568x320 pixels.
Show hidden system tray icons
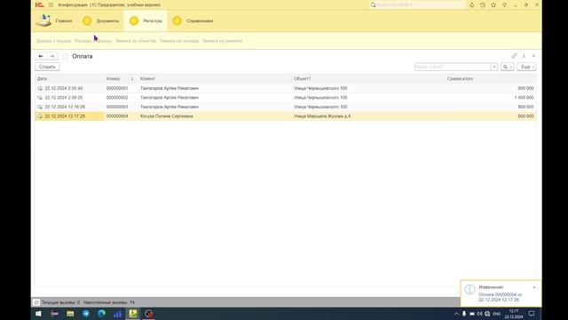tap(456, 314)
